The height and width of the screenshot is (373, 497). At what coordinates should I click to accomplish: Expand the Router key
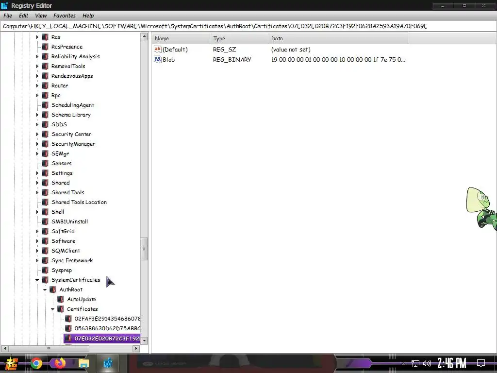37,85
